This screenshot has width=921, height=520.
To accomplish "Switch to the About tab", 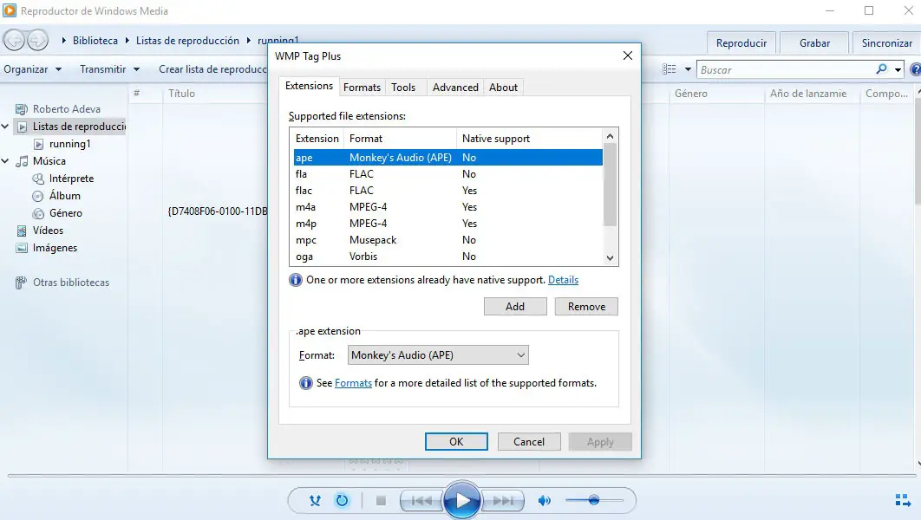I will click(x=503, y=88).
